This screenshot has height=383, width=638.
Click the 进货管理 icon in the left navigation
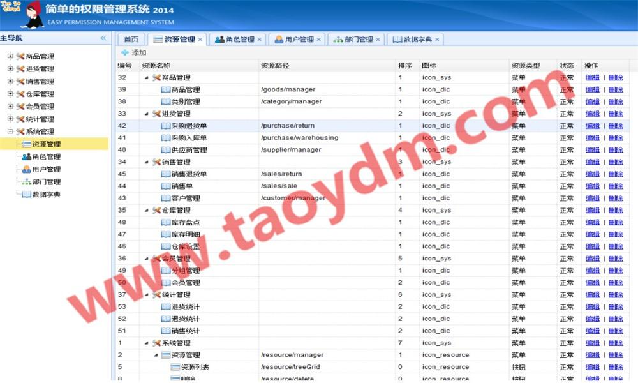[20, 69]
